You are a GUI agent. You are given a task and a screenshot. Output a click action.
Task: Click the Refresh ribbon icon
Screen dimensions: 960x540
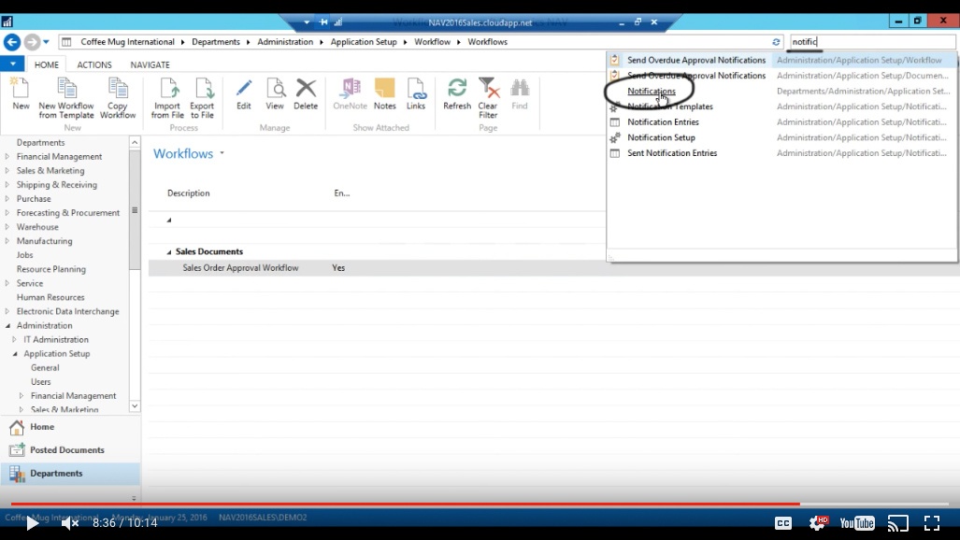(457, 90)
